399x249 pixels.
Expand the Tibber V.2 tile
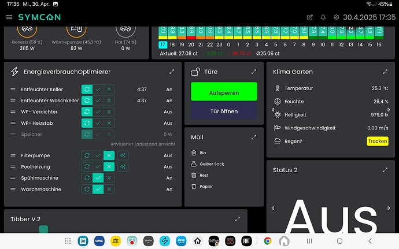pos(238,219)
